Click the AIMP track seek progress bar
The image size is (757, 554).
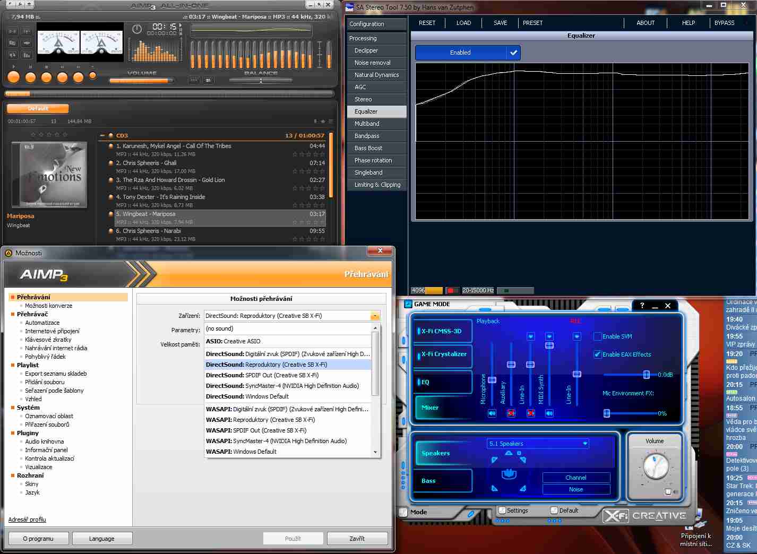point(169,94)
